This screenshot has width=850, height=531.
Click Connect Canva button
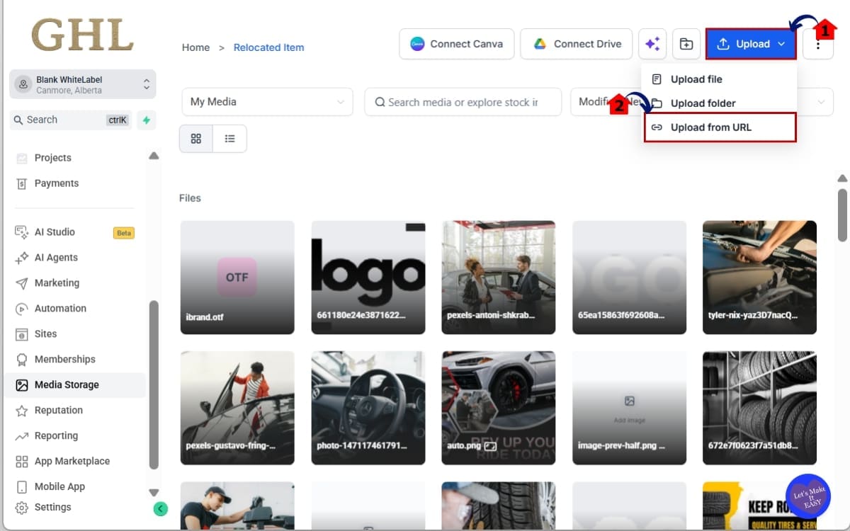point(457,44)
